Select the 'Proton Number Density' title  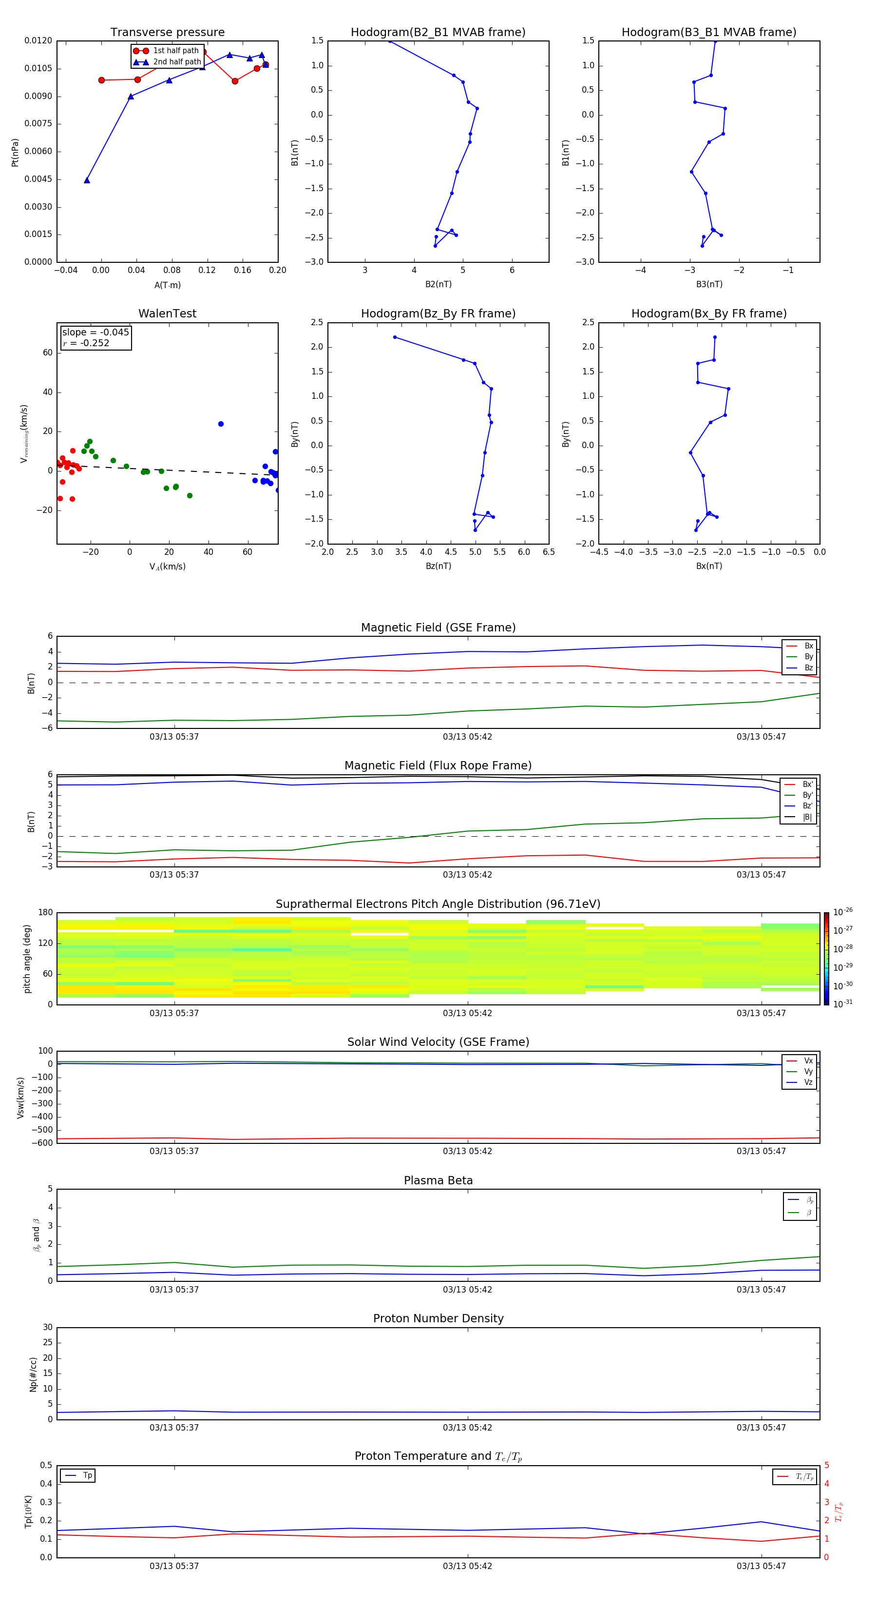coord(438,1318)
